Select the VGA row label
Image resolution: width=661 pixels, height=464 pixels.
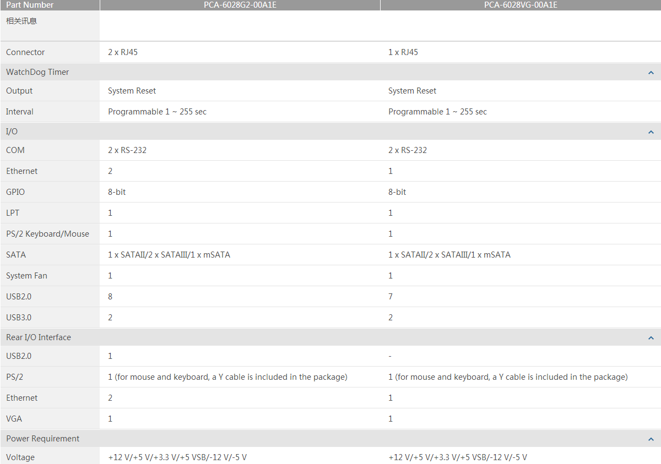point(14,419)
